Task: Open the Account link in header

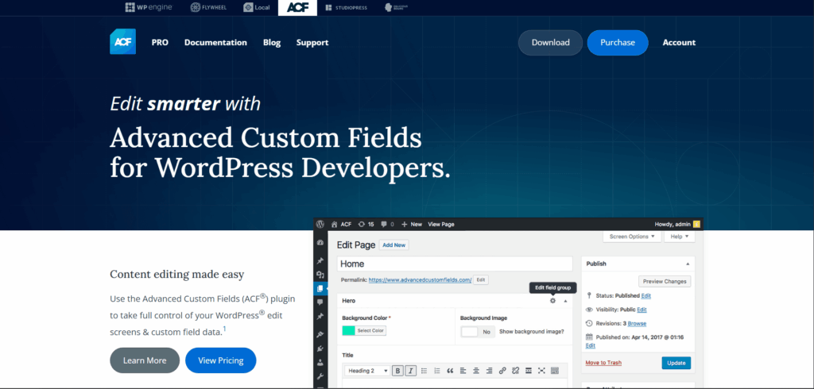Action: tap(679, 43)
